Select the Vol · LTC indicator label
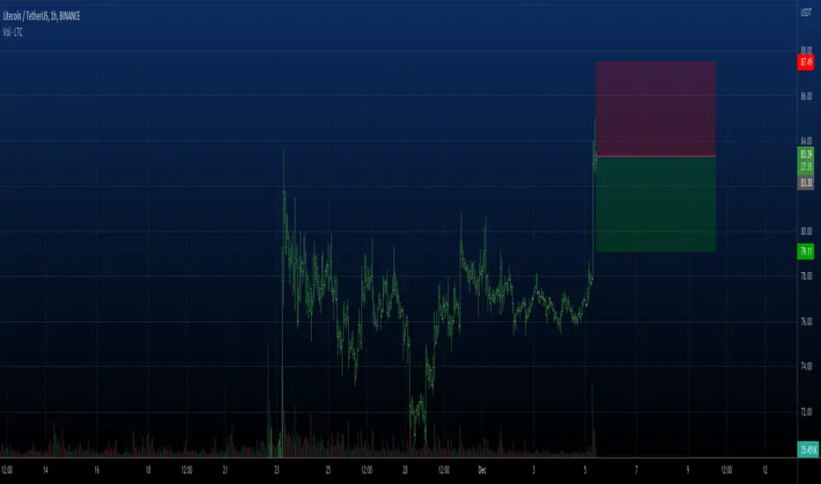Viewport: 821px width, 484px height. coord(12,33)
